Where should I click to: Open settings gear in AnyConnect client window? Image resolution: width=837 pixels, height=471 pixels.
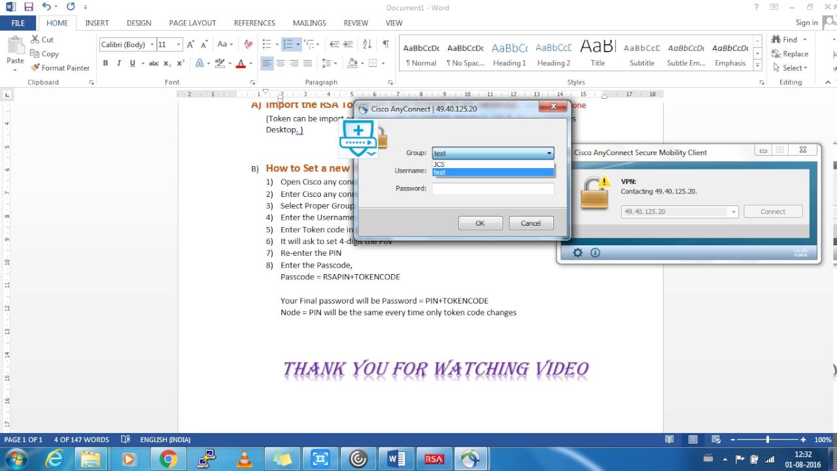coord(577,253)
